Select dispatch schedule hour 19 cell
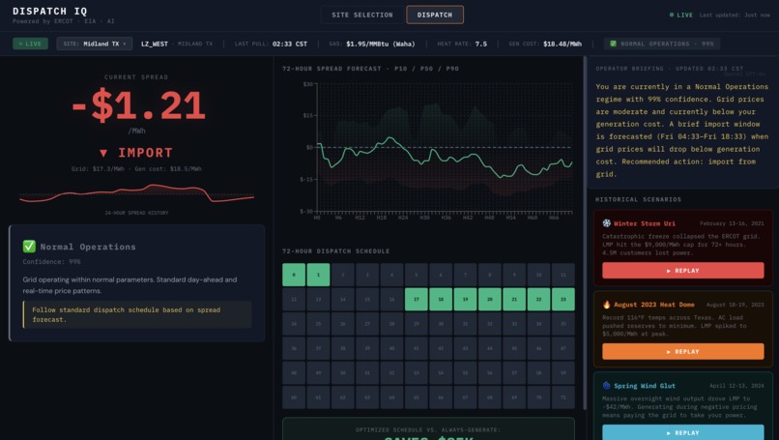 coord(465,300)
